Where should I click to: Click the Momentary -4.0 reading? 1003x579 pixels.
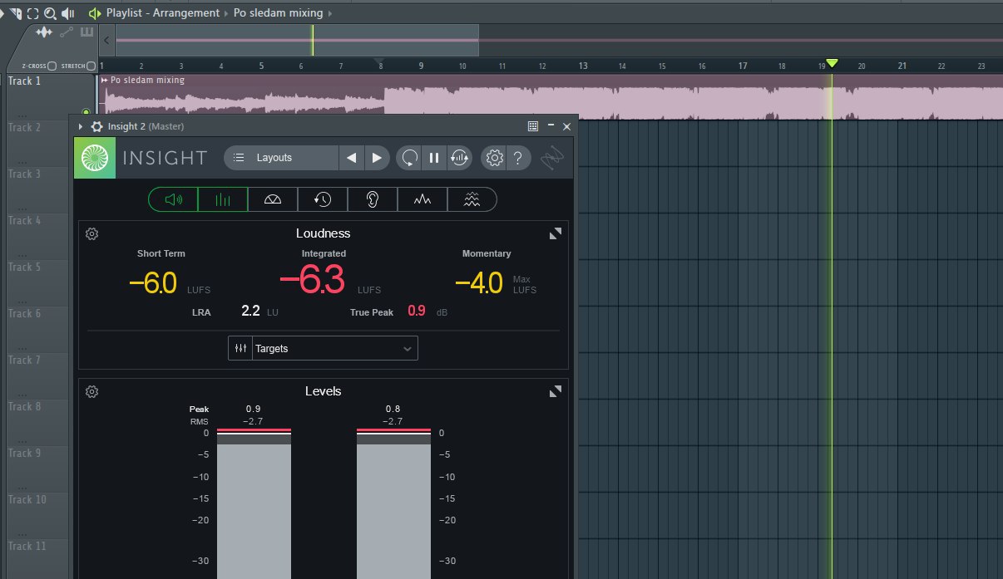coord(479,283)
